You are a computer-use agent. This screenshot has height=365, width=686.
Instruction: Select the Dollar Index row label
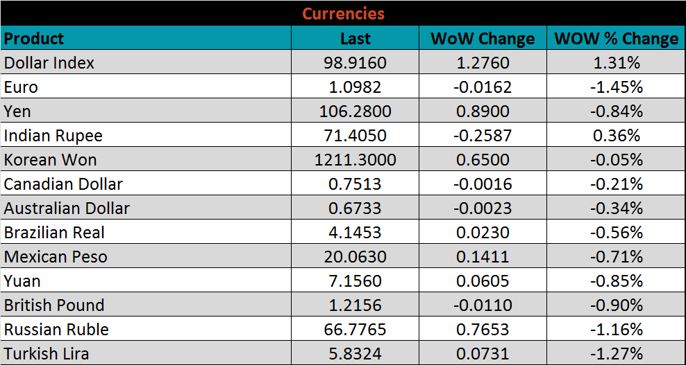point(49,63)
